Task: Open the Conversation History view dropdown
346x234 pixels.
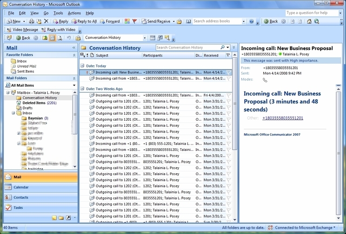Action: click(x=144, y=38)
